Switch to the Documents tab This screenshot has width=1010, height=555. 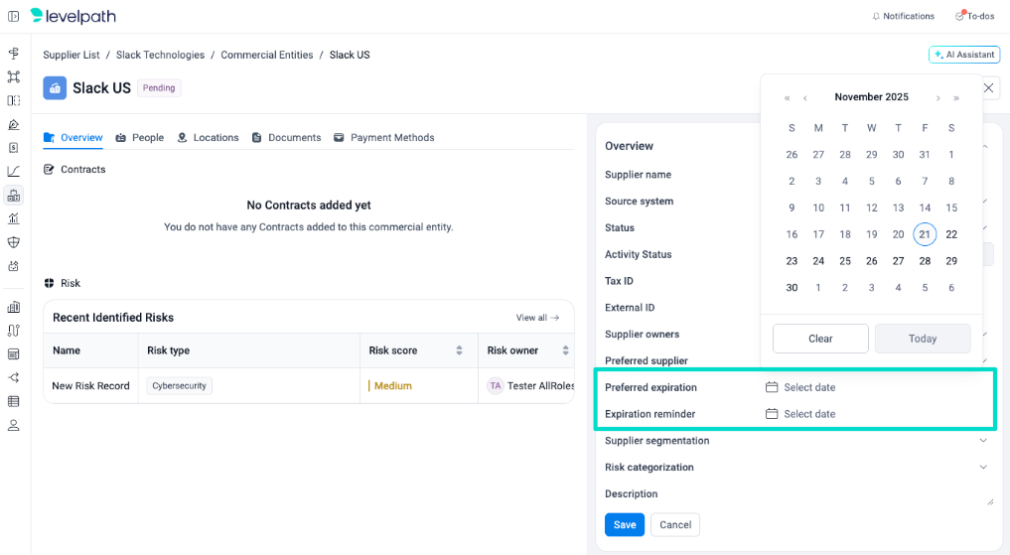point(286,138)
